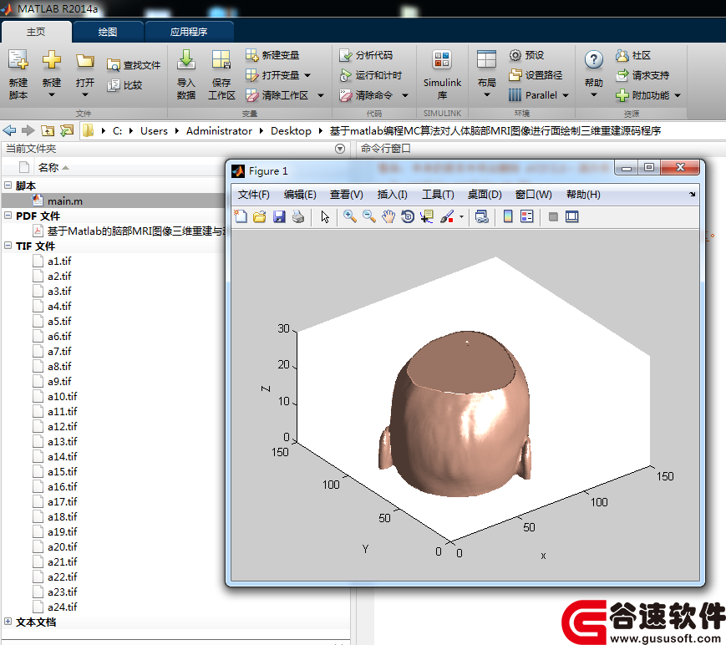Image resolution: width=726 pixels, height=645 pixels.
Task: Open the brush color dropdown arrow
Action: (x=461, y=216)
